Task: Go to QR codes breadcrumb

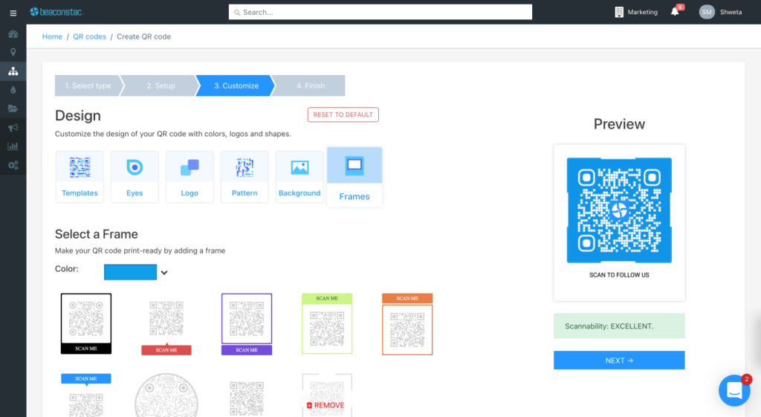Action: (x=89, y=36)
